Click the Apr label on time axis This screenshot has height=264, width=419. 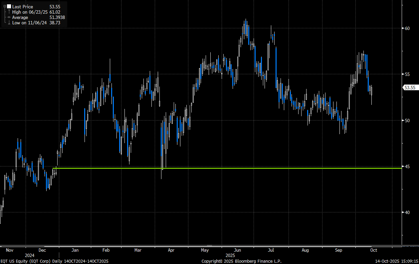pyautogui.click(x=171, y=250)
